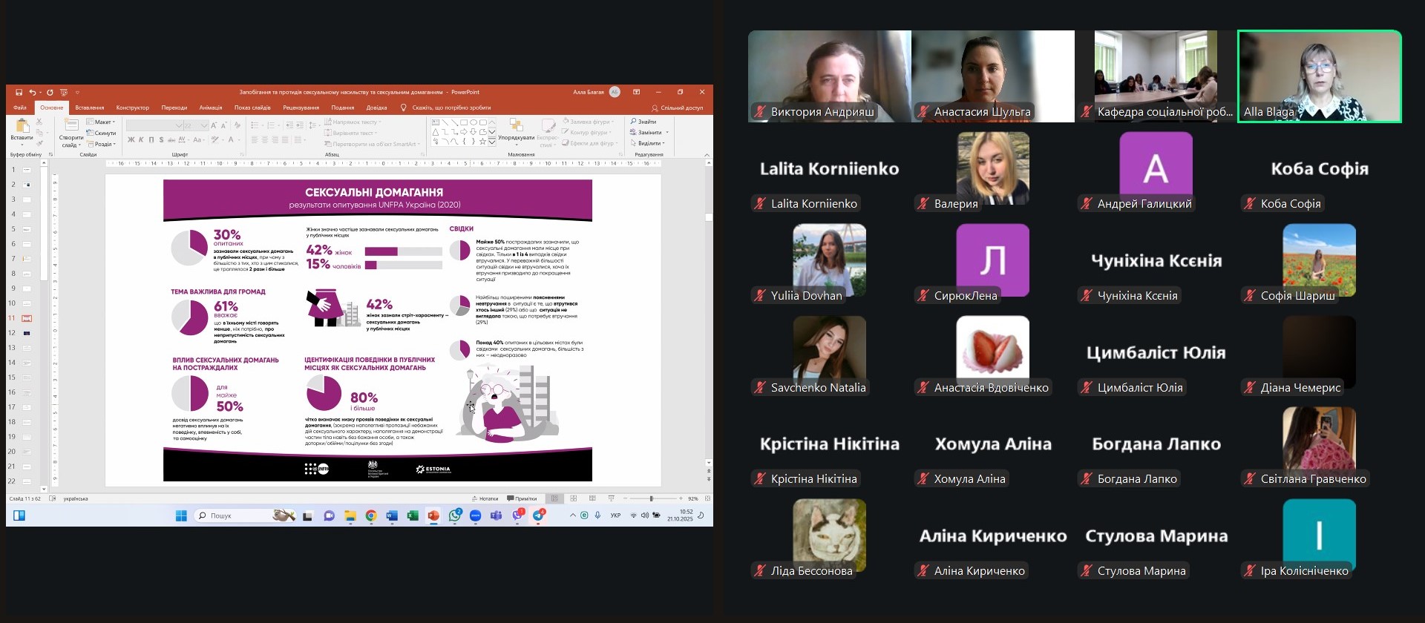
Task: Click the zoom slider in the status bar
Action: pos(652,498)
